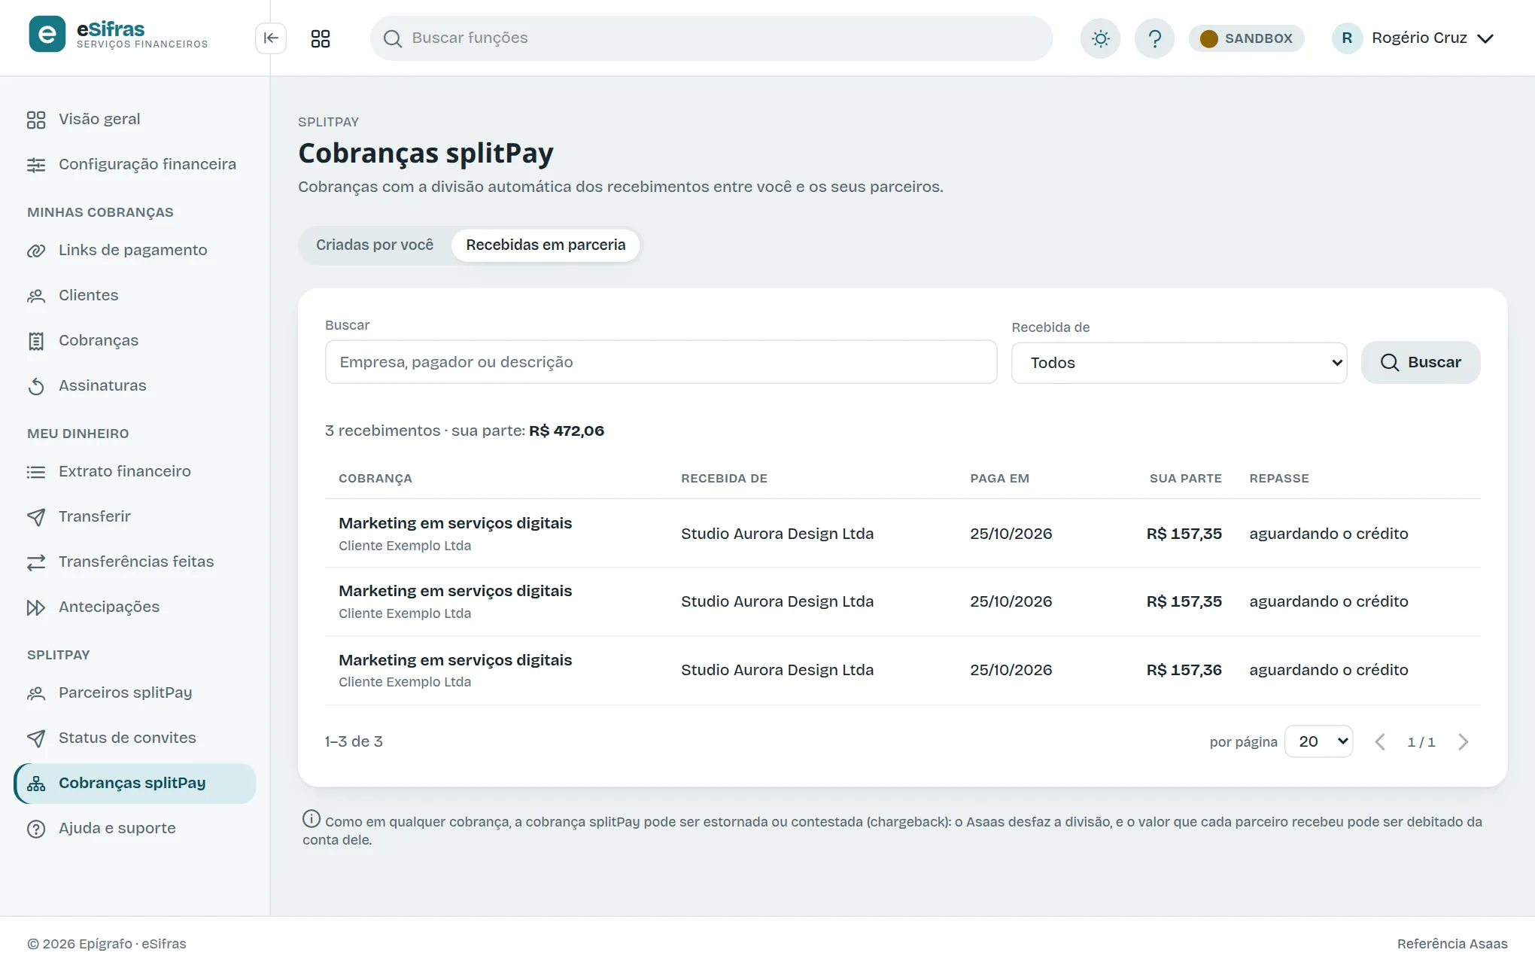Collapse the sidebar with the arrow icon
This screenshot has height=971, width=1535.
(271, 38)
